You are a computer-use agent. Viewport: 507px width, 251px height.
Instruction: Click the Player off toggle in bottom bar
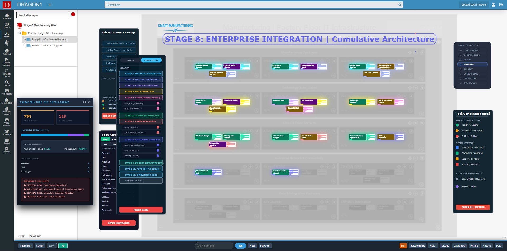(265, 245)
